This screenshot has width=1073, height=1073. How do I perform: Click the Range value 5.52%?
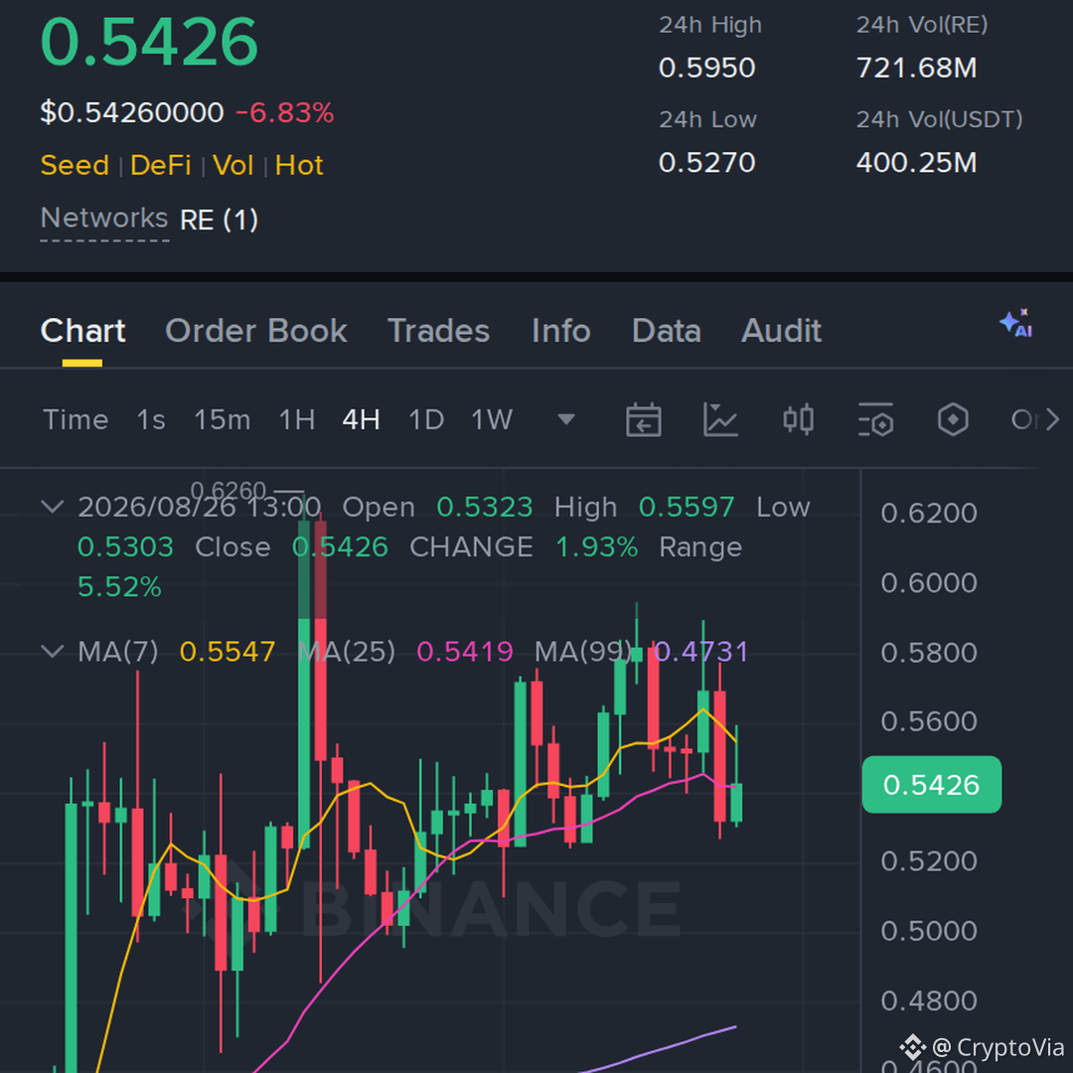click(120, 586)
